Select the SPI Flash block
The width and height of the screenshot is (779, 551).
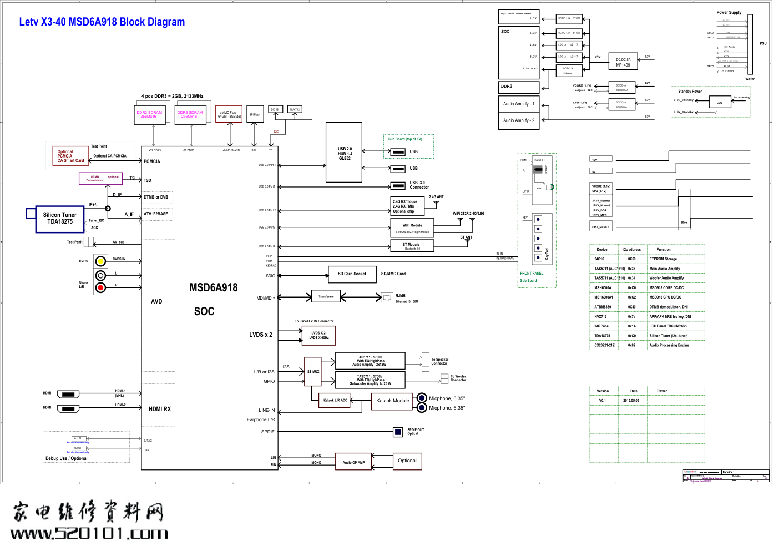click(255, 115)
